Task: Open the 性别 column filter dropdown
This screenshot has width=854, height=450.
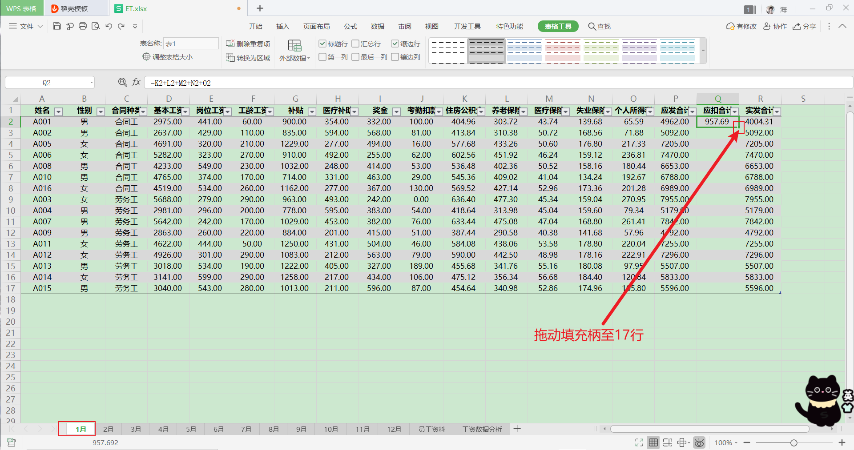Action: [x=101, y=111]
